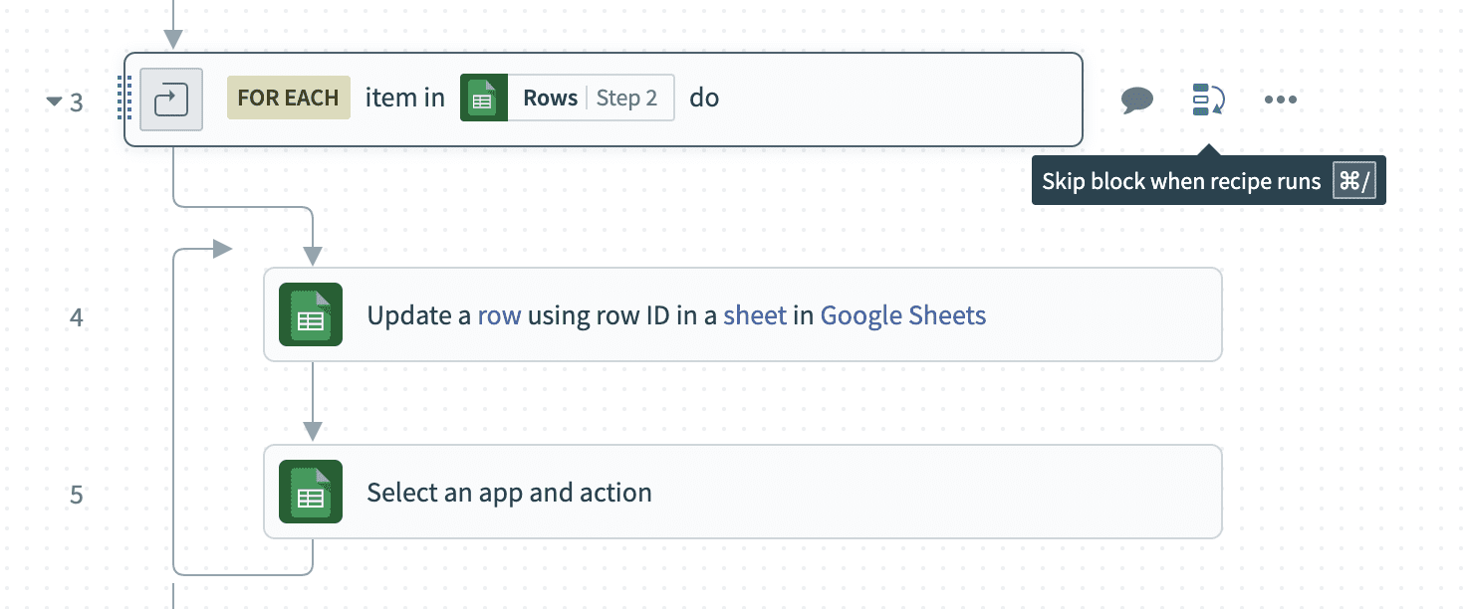This screenshot has height=609, width=1468.
Task: Click the Google Sheets icon in step 5
Action: pyautogui.click(x=311, y=492)
